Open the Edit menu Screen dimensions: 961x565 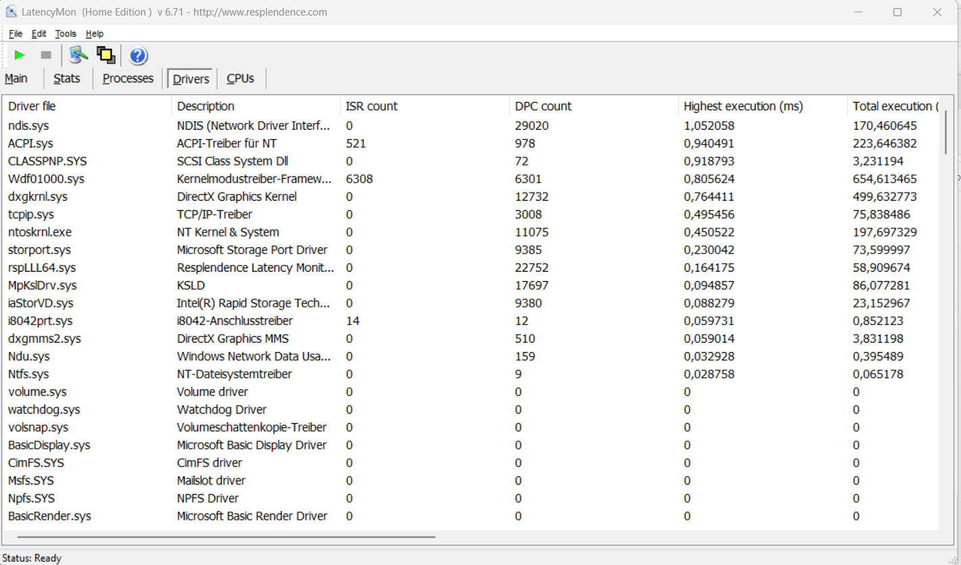point(39,34)
